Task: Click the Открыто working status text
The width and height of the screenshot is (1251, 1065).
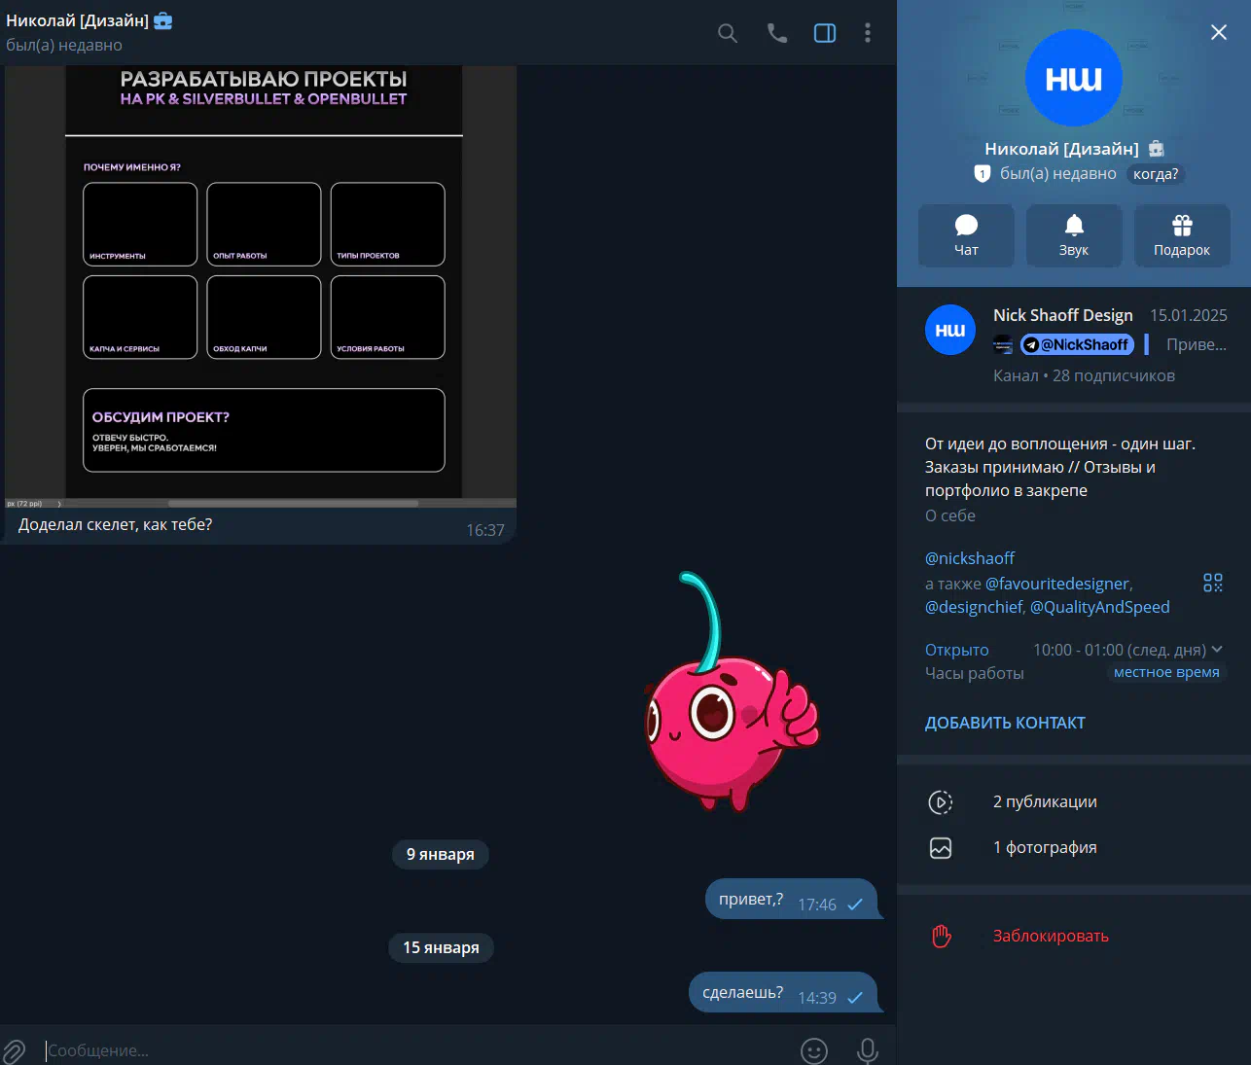Action: click(956, 650)
